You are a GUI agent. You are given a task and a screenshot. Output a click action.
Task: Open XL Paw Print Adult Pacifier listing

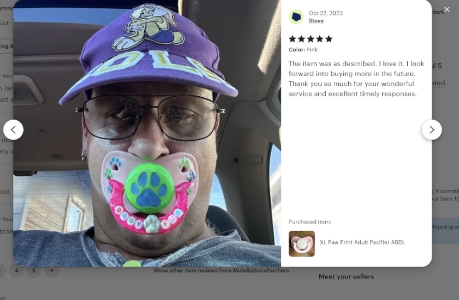point(363,242)
